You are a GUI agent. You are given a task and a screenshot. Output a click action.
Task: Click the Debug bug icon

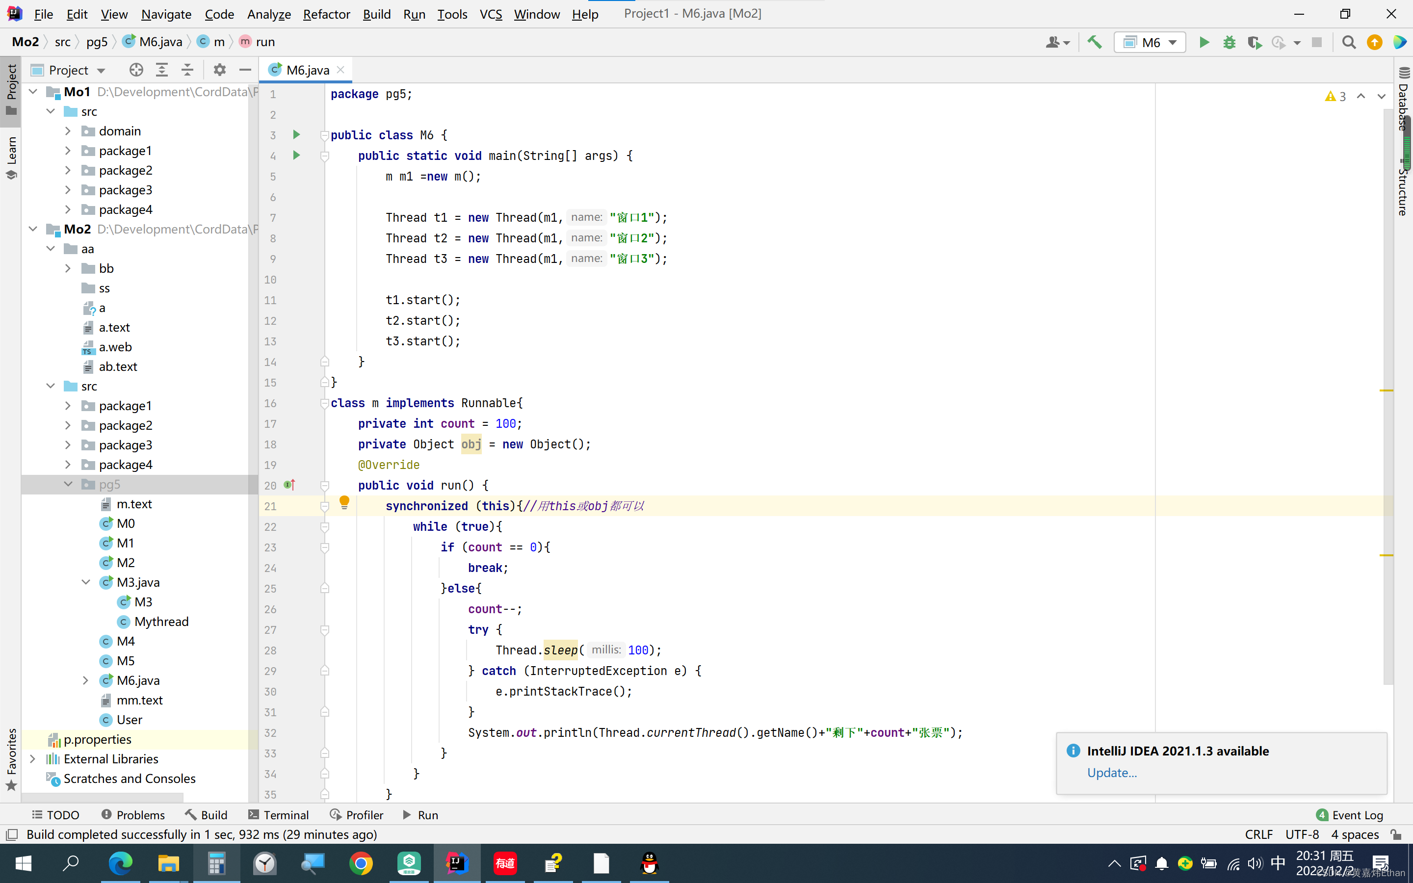(x=1229, y=42)
